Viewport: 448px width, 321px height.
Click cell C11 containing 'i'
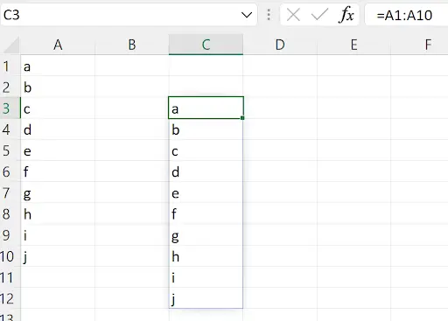pyautogui.click(x=206, y=277)
